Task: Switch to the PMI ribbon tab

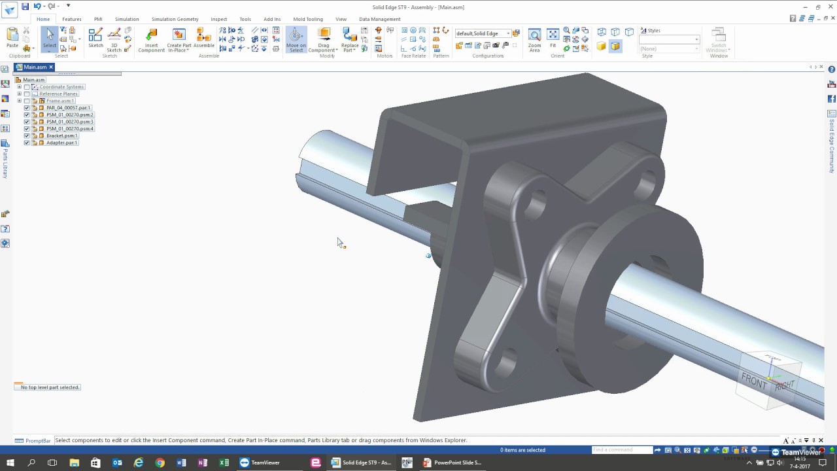Action: (98, 19)
